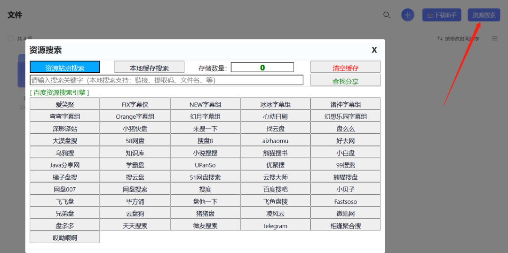
Task: Select the 毕方铺 button
Action: click(x=135, y=200)
